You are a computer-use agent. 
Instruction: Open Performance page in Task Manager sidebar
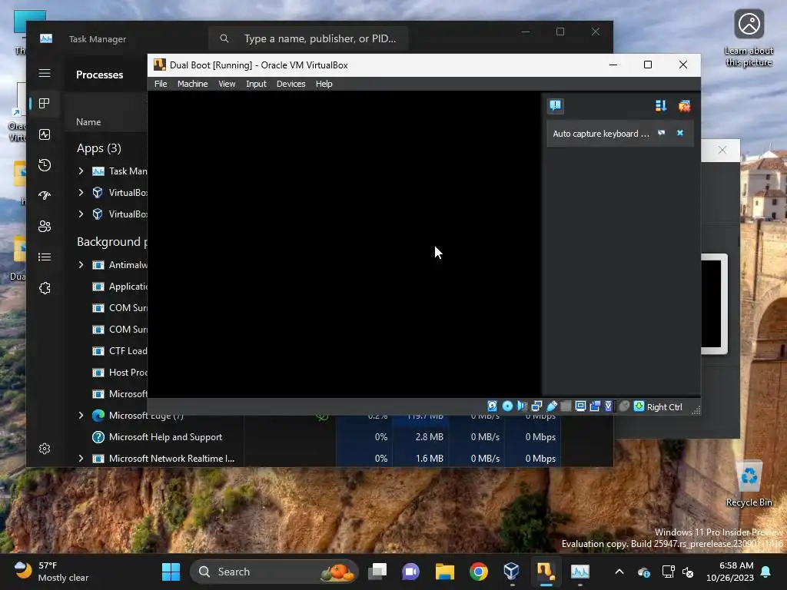tap(44, 134)
